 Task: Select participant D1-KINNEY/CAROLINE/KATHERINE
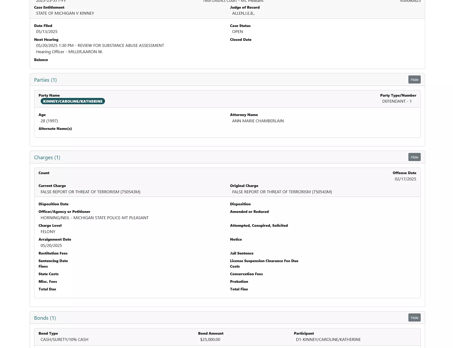[x=328, y=340]
